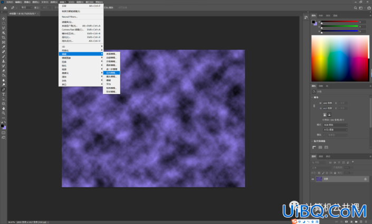372x224 pixels.
Task: Toggle the Background layer lock icon
Action: tap(365, 179)
